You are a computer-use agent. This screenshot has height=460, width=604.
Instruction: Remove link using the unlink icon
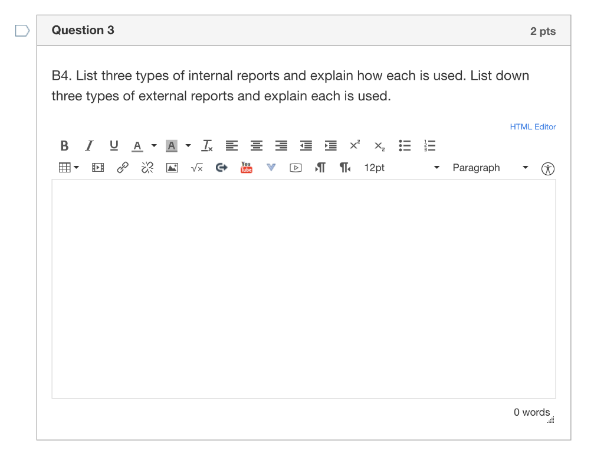pos(147,167)
